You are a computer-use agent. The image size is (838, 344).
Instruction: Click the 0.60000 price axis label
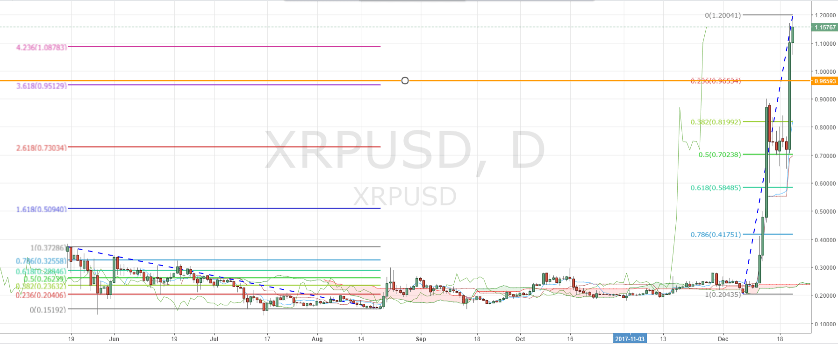(x=825, y=183)
